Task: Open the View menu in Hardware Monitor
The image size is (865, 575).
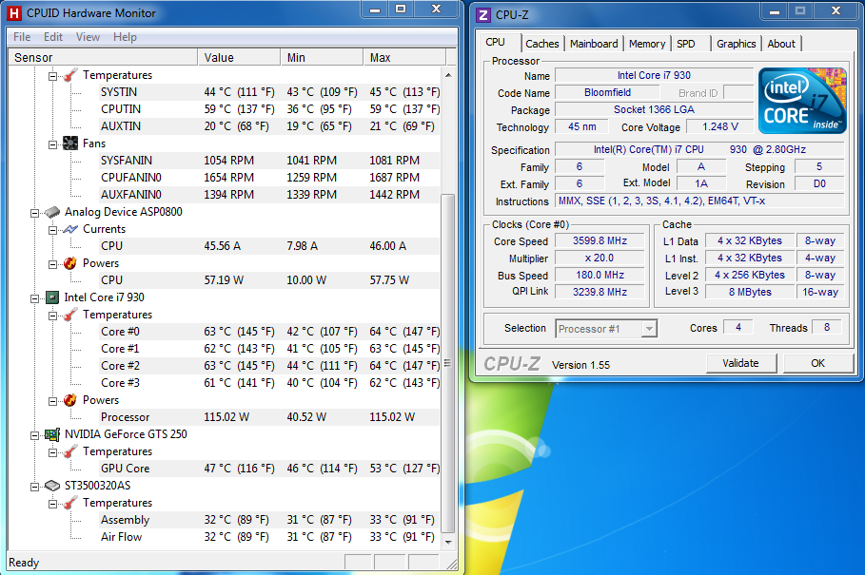Action: (88, 37)
